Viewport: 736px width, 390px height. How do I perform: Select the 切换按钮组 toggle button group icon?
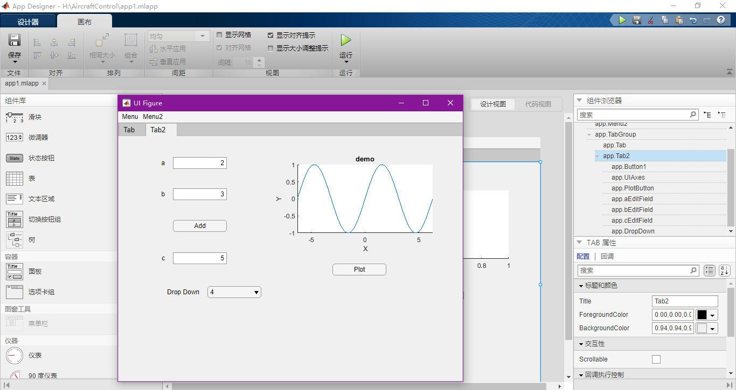(x=14, y=219)
